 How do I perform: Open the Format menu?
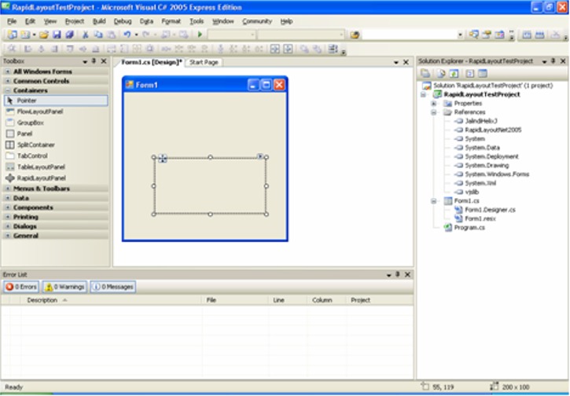point(171,21)
